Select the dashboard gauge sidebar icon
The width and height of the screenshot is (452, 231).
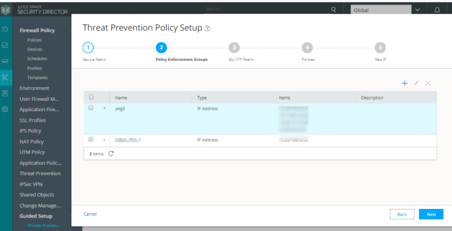tap(5, 29)
